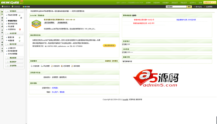Open the 热心用户 link

click(x=55, y=92)
